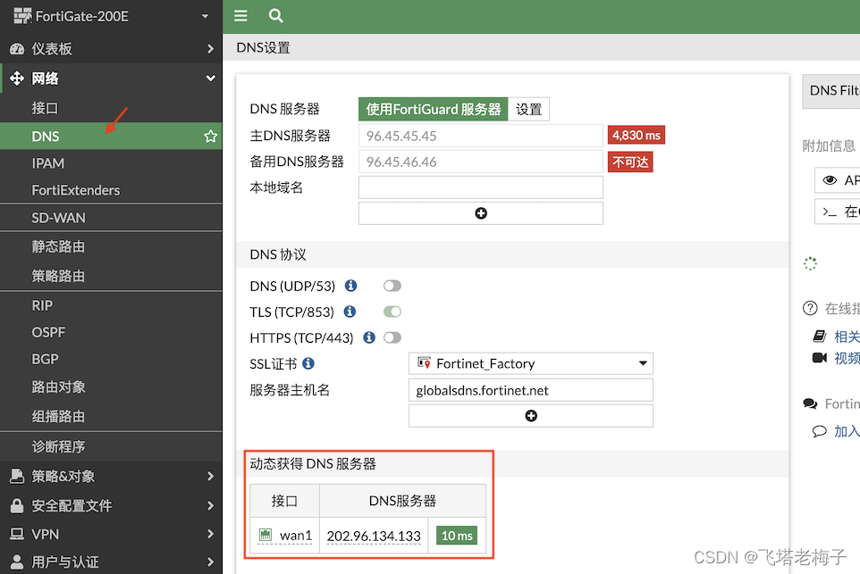Expand the 用户与认证 menu chevron
The image size is (860, 574).
pyautogui.click(x=210, y=562)
